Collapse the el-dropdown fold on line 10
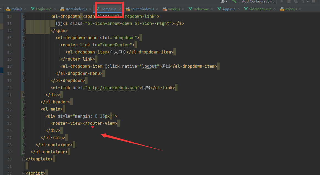Screen dimensions: 320x175 point(24,16)
